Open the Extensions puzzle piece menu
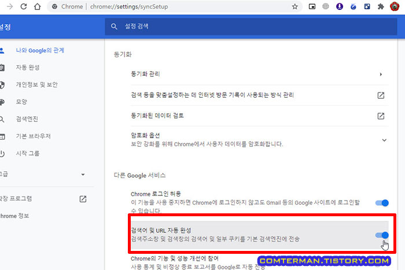405x270 pixels. (381, 6)
